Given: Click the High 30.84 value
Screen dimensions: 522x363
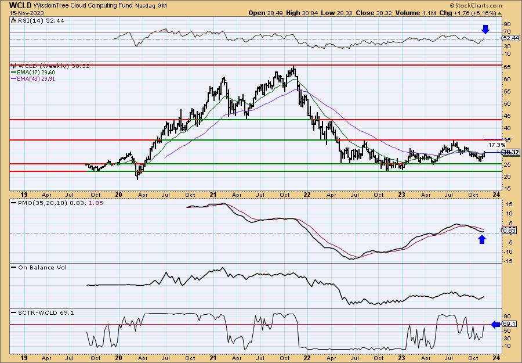Looking at the screenshot, I should [x=302, y=13].
